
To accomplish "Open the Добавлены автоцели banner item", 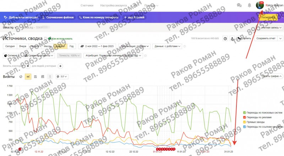I will (x=21, y=17).
